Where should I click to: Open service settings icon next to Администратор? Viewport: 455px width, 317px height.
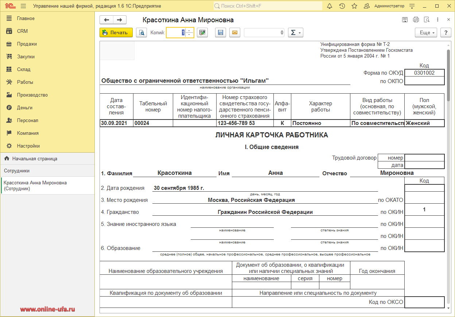412,6
